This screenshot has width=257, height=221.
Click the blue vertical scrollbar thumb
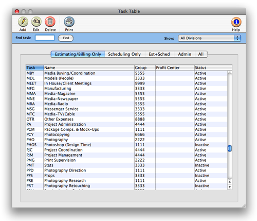(x=230, y=148)
